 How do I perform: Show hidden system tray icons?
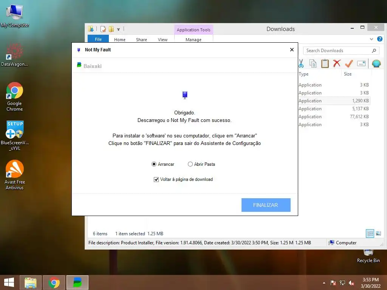click(324, 283)
